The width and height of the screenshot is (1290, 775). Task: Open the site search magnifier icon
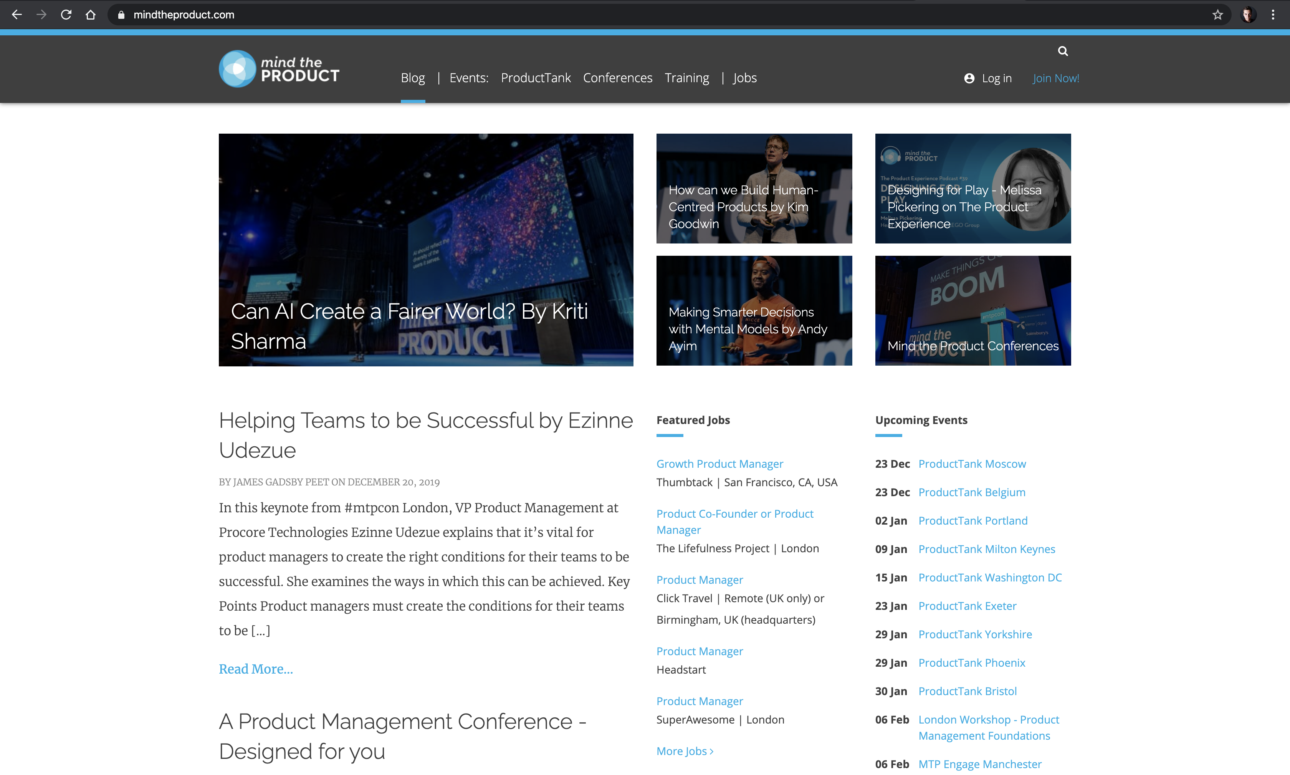point(1062,51)
